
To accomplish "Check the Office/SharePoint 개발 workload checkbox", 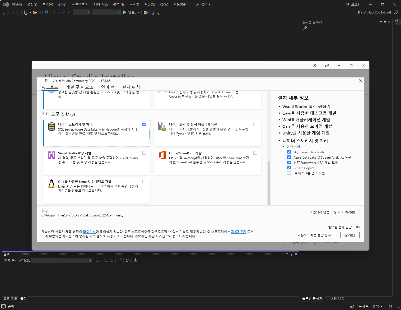I will point(255,153).
